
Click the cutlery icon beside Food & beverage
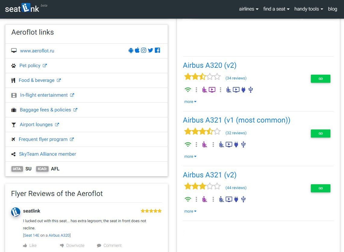pyautogui.click(x=13, y=80)
